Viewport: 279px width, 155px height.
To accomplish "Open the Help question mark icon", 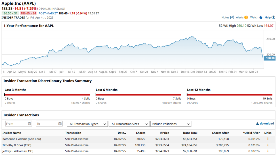I will [274, 18].
